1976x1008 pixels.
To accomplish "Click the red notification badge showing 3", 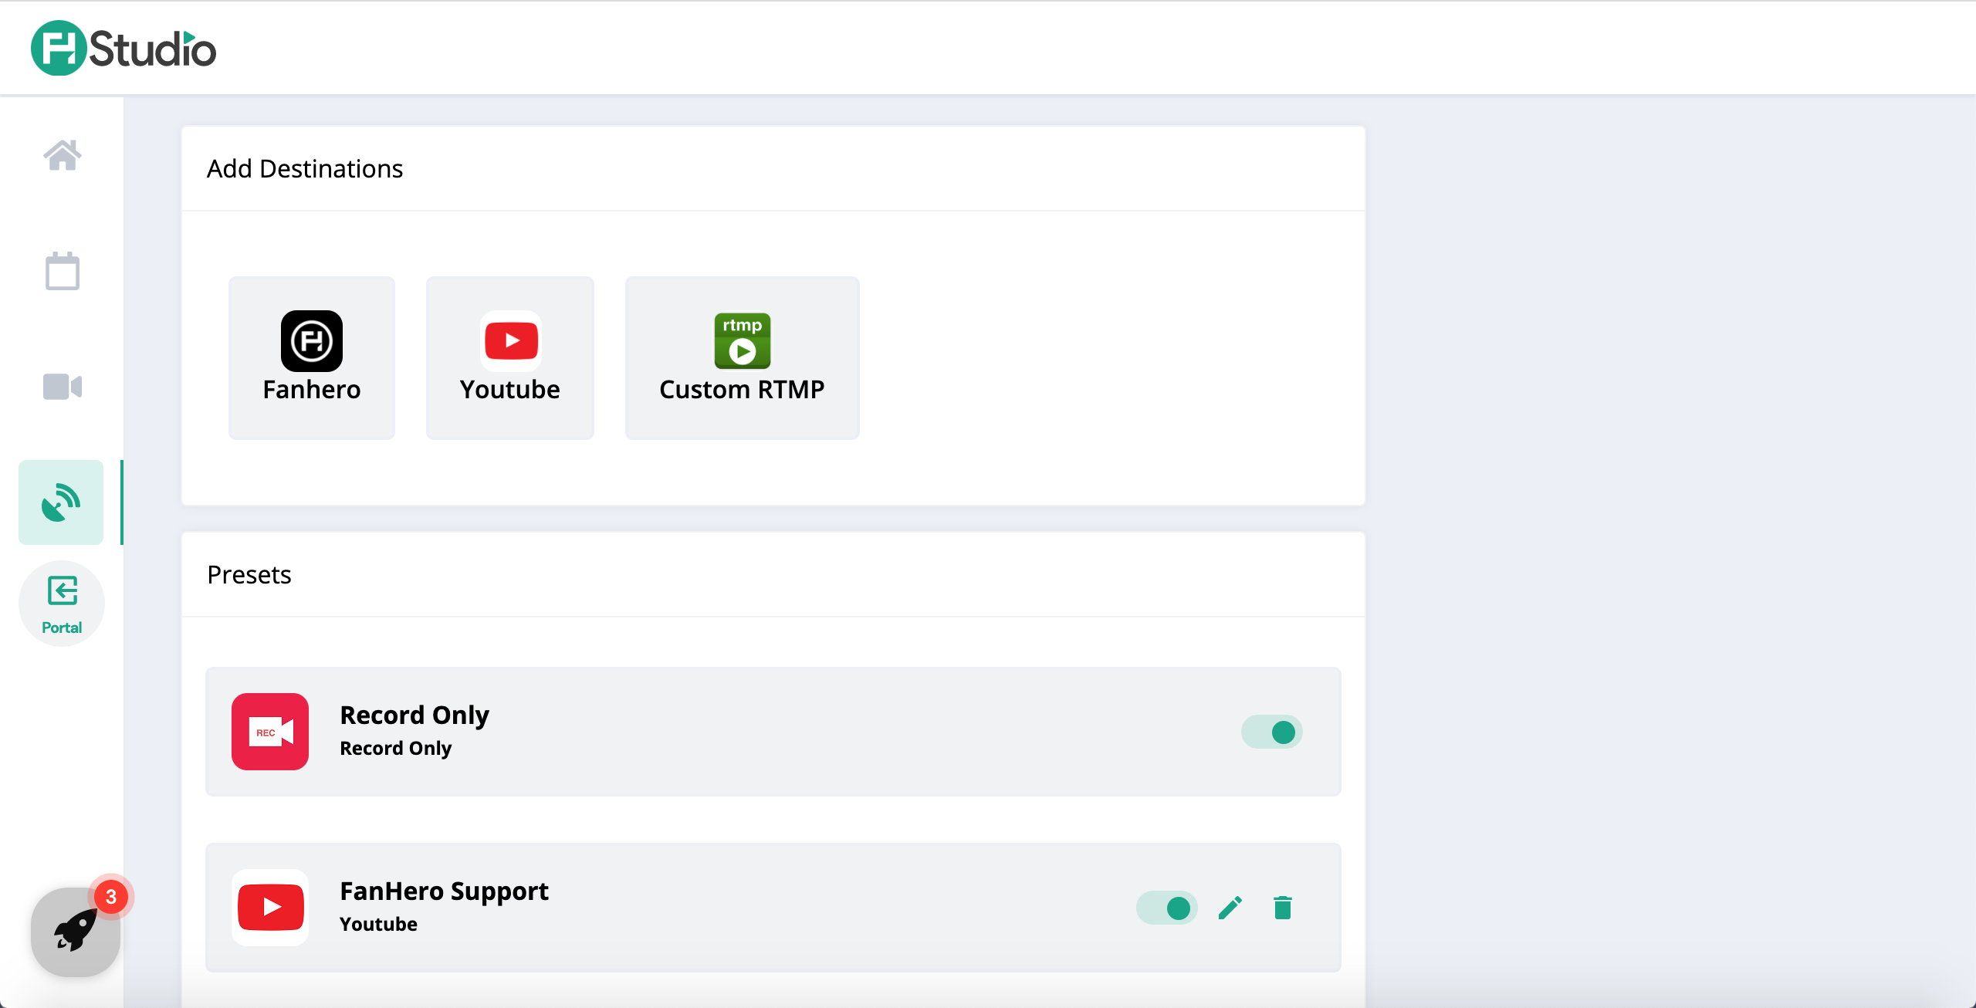I will [111, 897].
